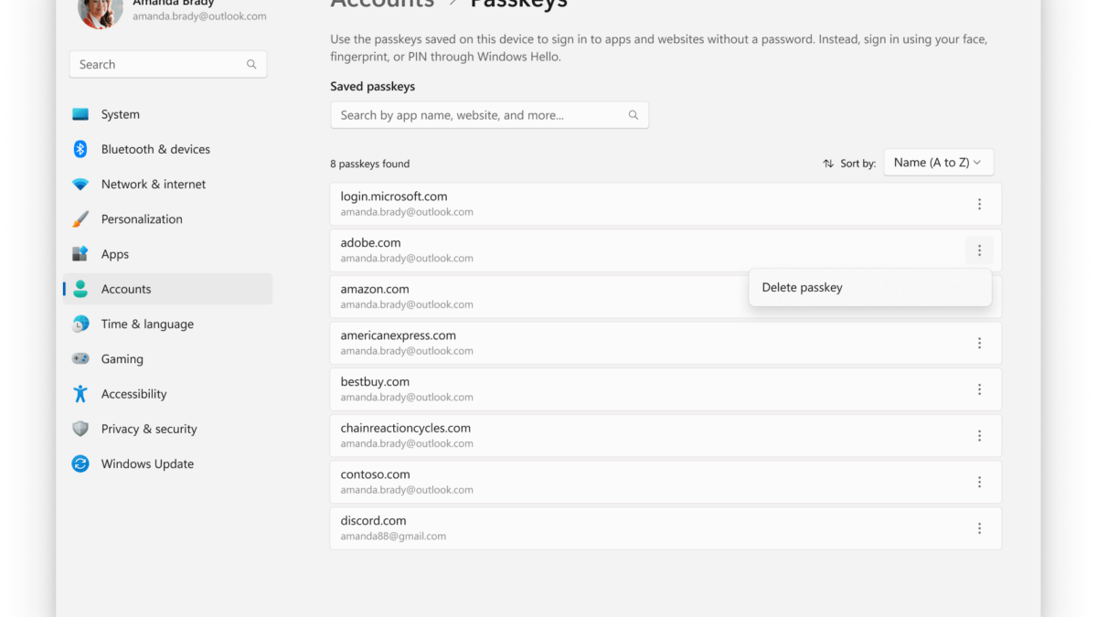
Task: Select the Accounts label
Action: pos(126,289)
